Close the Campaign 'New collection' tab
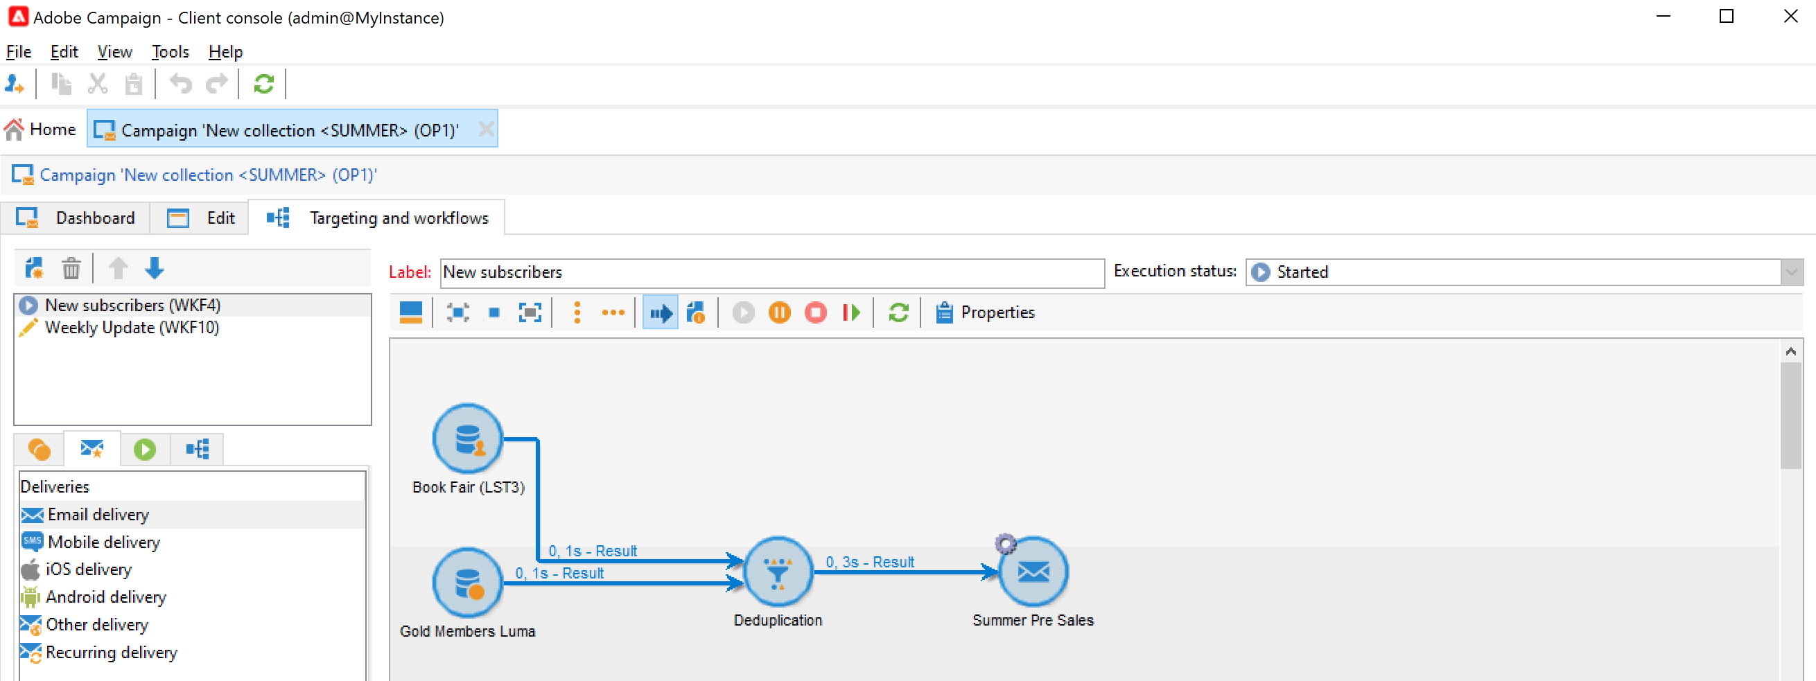1816x681 pixels. (486, 129)
